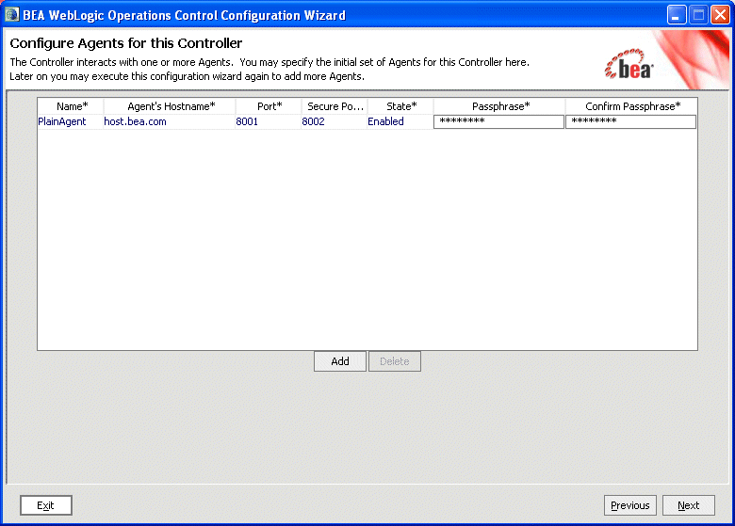Focus the Passphrase field for PlainAgent
The width and height of the screenshot is (735, 526).
(x=498, y=121)
